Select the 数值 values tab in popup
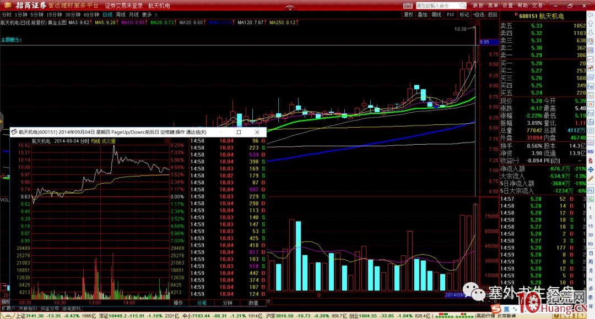The width and height of the screenshot is (595, 319). click(253, 302)
